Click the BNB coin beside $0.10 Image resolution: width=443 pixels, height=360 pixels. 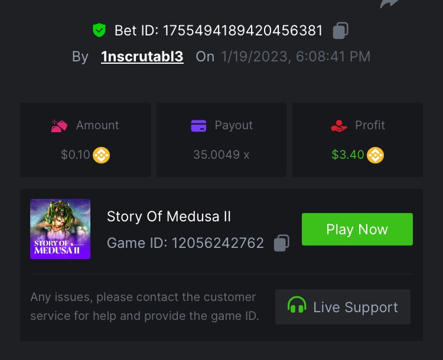(x=102, y=155)
